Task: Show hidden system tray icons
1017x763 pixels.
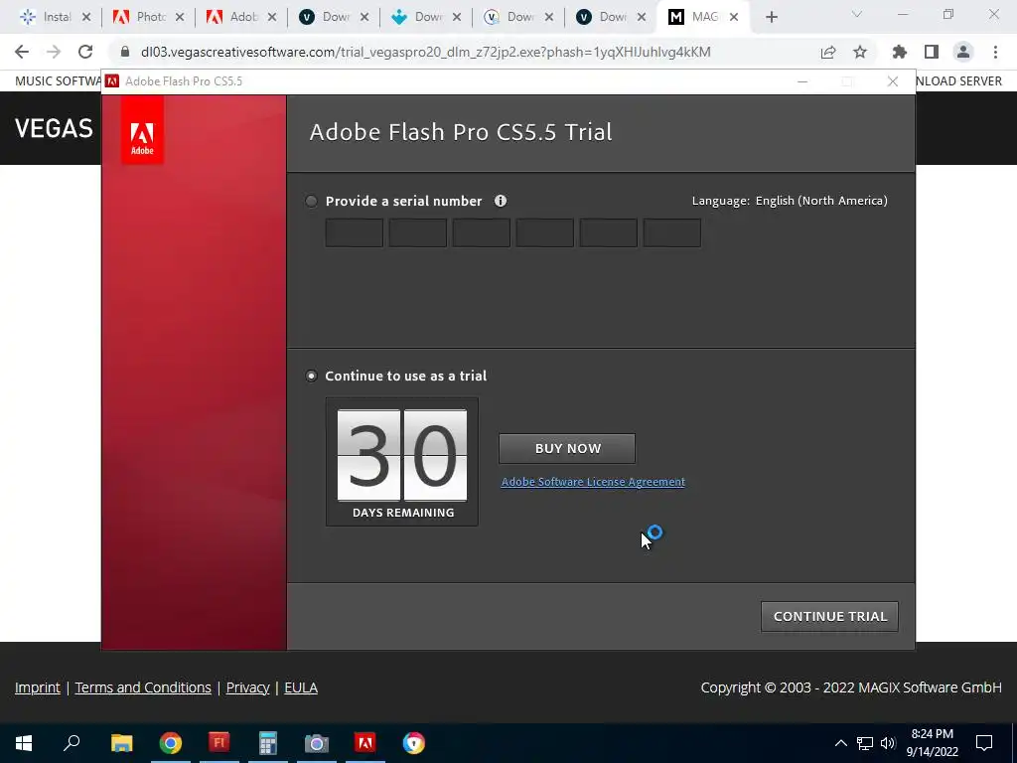Action: click(x=840, y=743)
